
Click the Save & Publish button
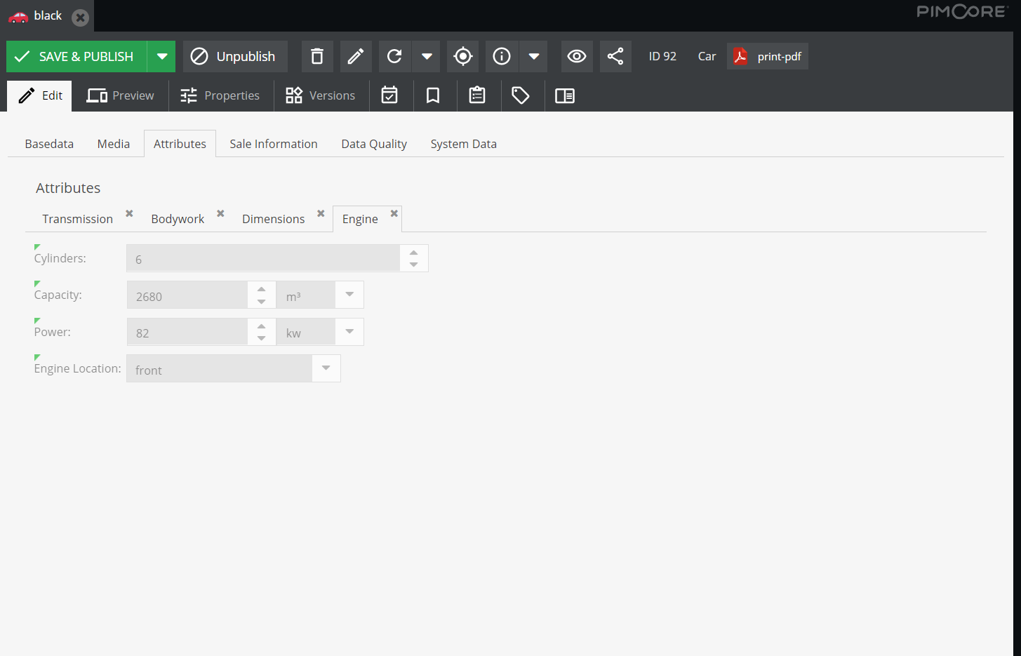click(x=76, y=57)
